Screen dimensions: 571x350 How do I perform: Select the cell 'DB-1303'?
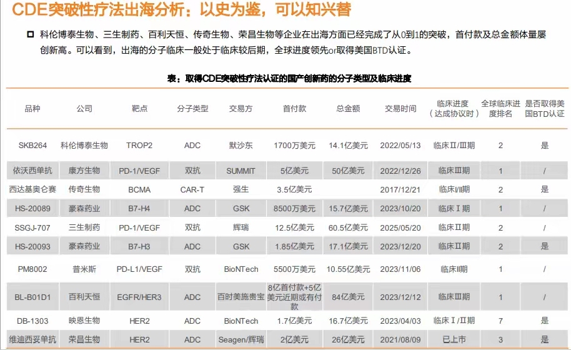click(32, 321)
